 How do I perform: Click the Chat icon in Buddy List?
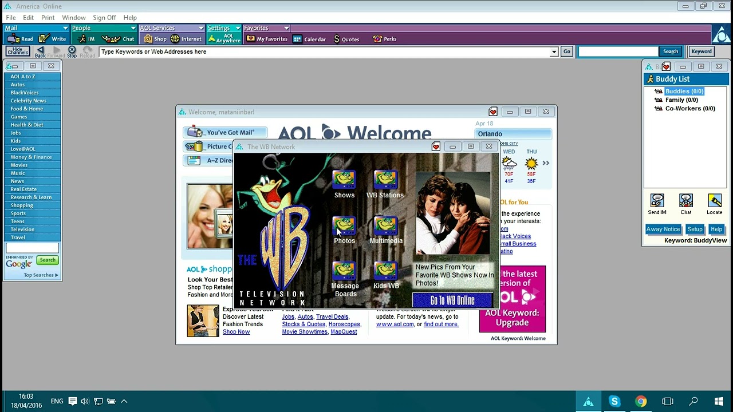point(685,204)
